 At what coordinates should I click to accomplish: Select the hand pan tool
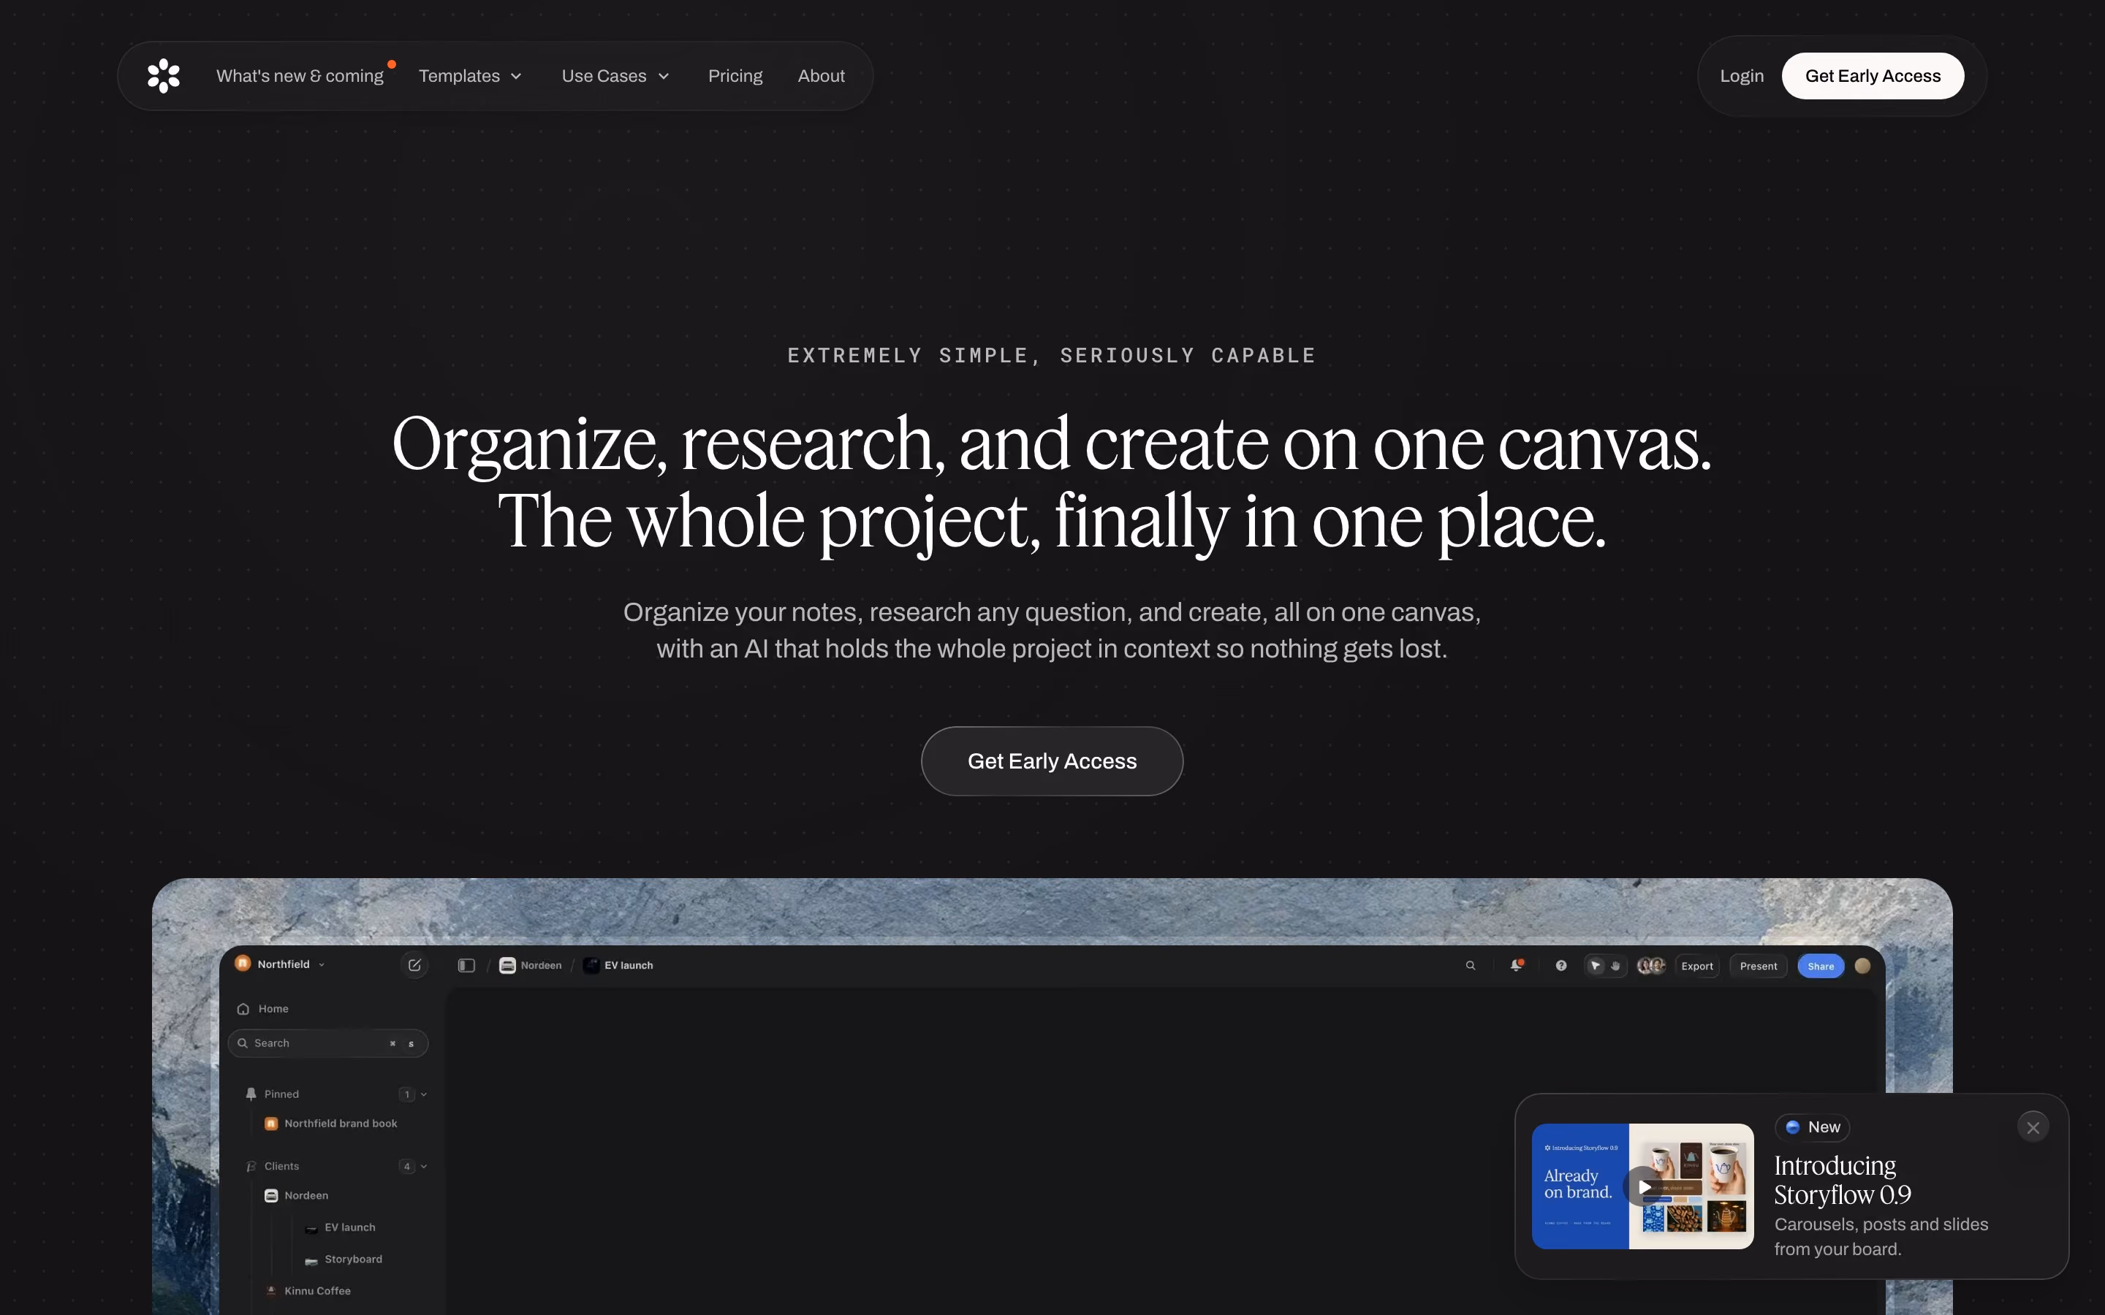click(x=1615, y=965)
